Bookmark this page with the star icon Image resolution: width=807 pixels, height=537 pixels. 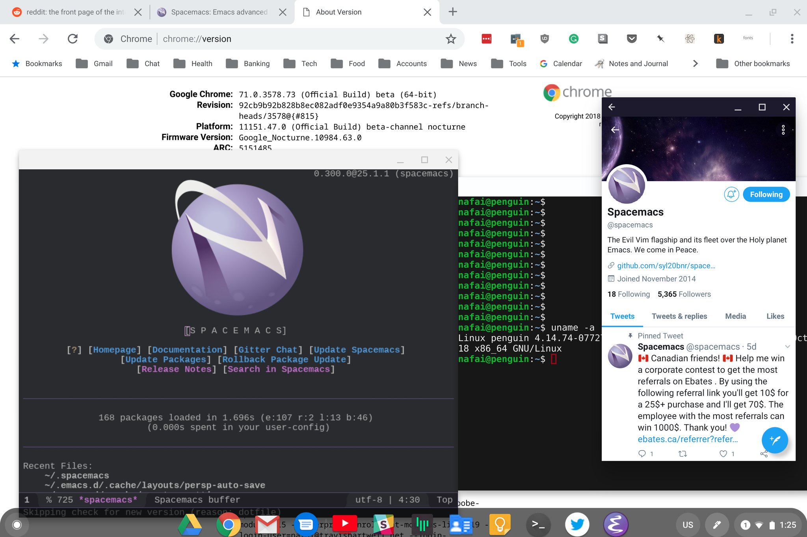coord(451,39)
